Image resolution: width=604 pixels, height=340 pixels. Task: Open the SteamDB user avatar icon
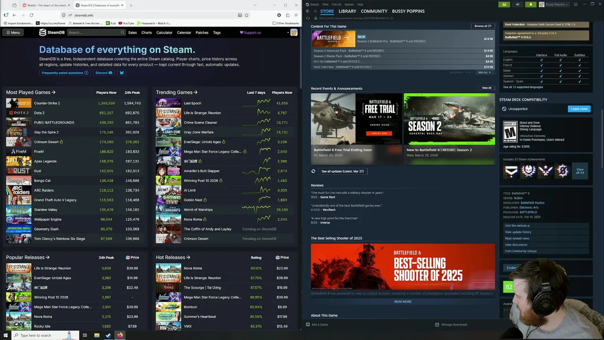coord(294,33)
